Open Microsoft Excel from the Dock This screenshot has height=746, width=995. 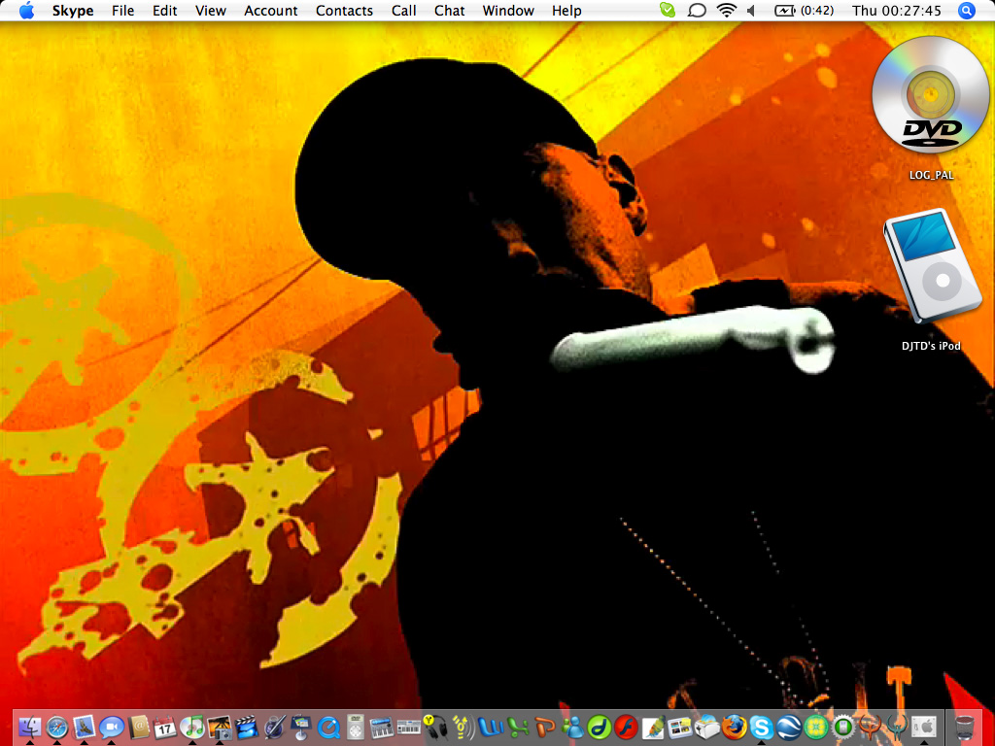point(518,727)
